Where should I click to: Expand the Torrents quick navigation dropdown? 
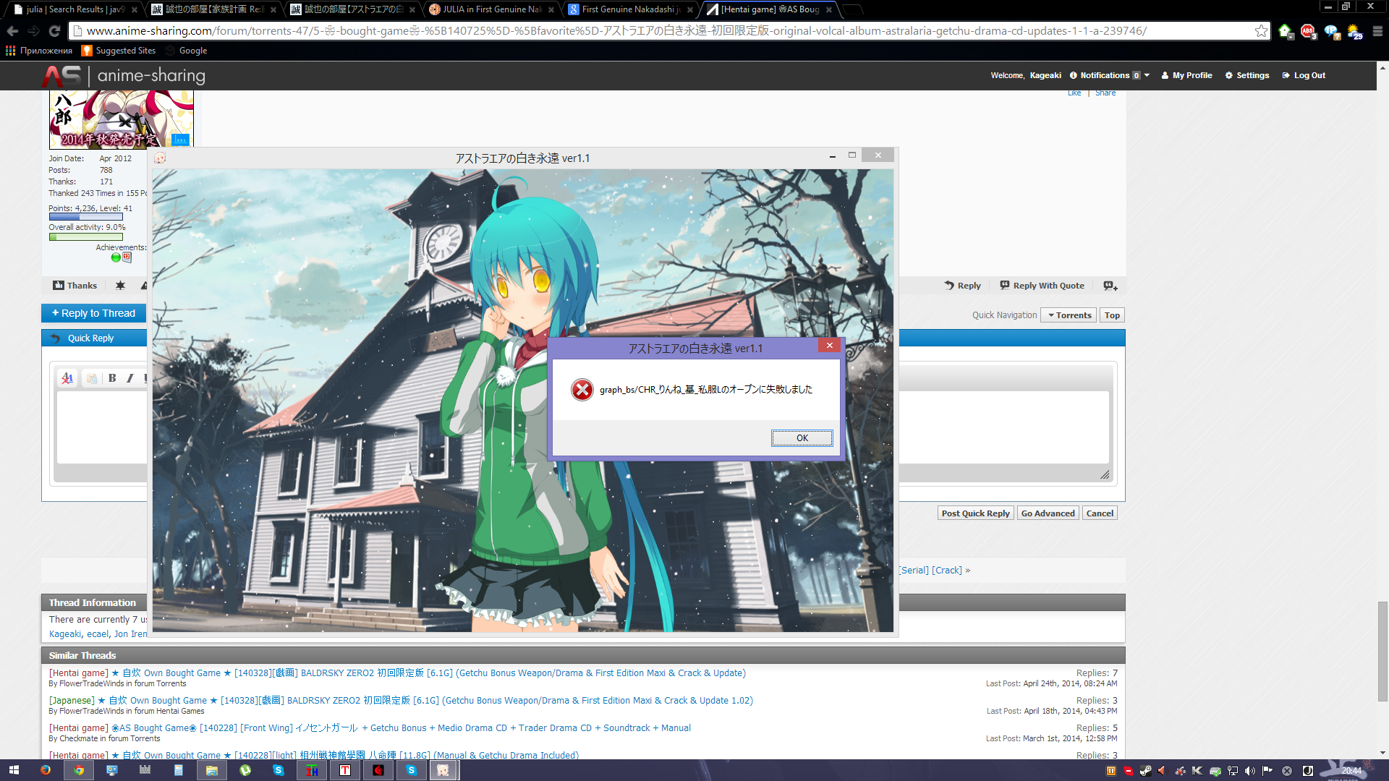click(1069, 315)
